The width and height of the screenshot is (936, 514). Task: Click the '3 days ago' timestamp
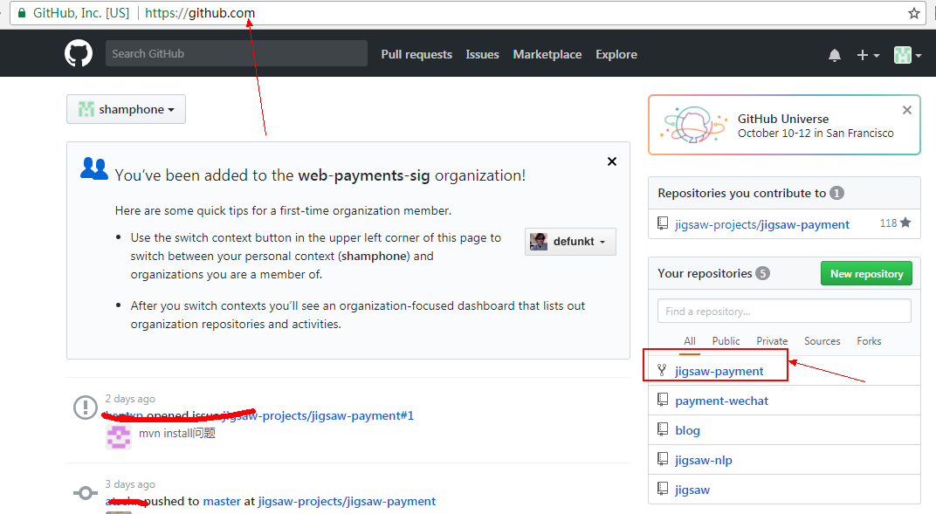point(130,484)
